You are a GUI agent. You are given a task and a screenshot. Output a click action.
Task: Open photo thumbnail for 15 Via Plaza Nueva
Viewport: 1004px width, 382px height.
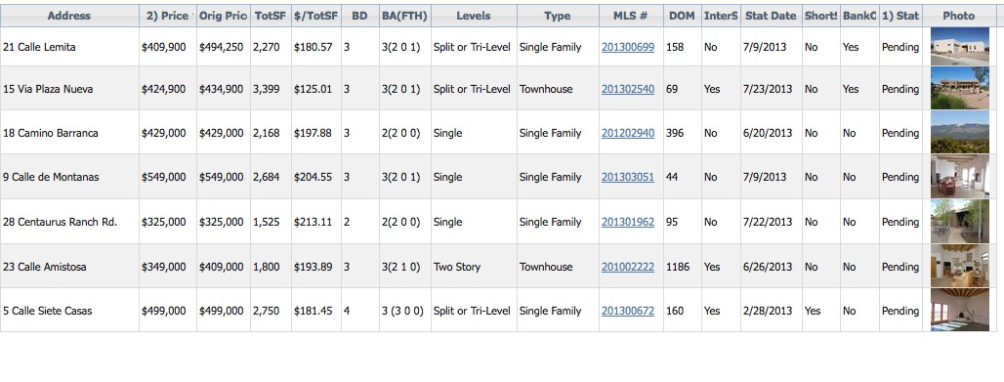tap(959, 89)
